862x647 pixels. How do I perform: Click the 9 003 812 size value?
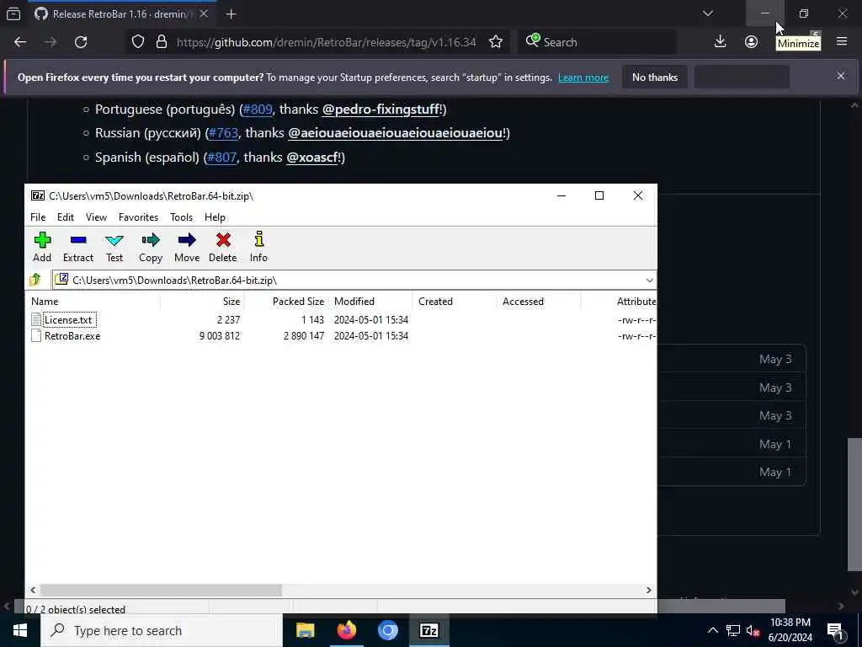coord(220,336)
